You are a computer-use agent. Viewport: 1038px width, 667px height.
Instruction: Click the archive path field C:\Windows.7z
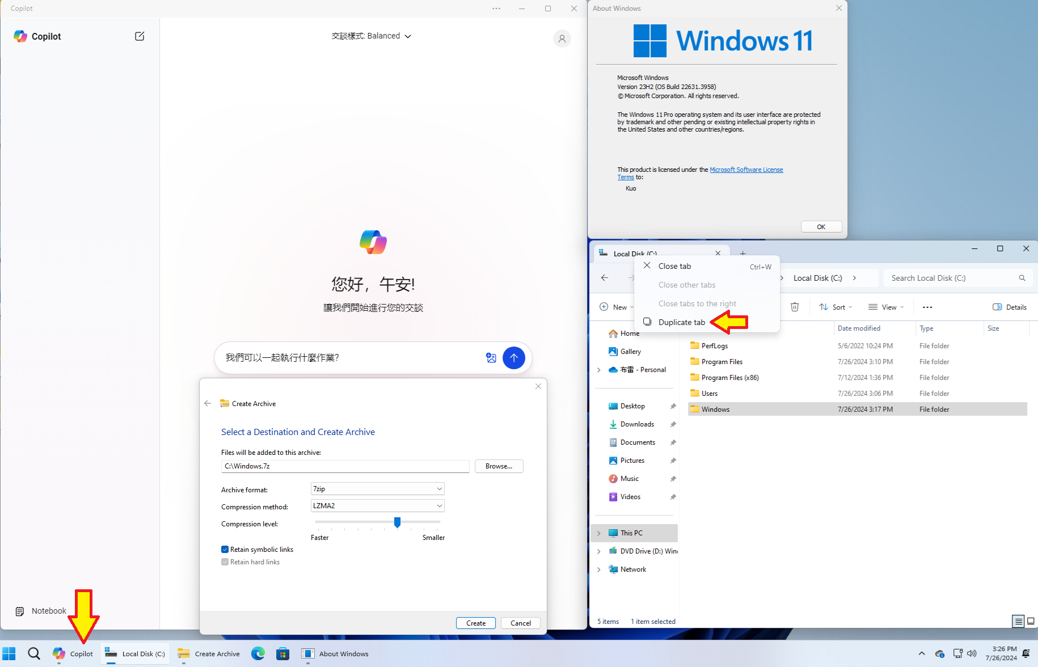[345, 466]
